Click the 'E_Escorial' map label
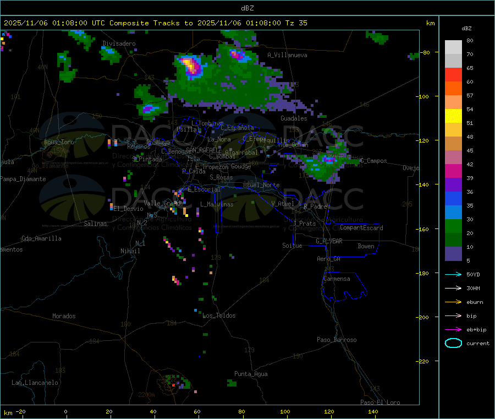495x419 pixels. pos(204,189)
